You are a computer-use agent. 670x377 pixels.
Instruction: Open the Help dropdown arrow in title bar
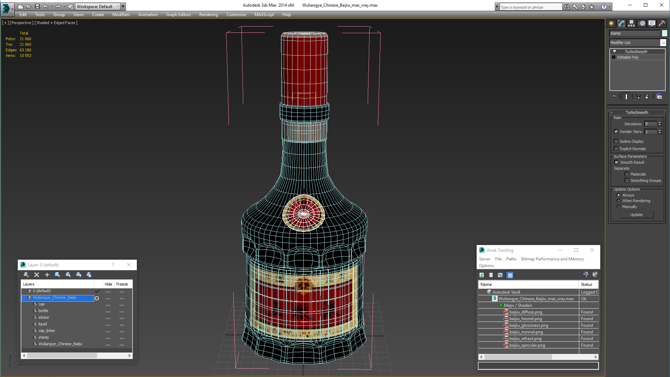tap(610, 7)
